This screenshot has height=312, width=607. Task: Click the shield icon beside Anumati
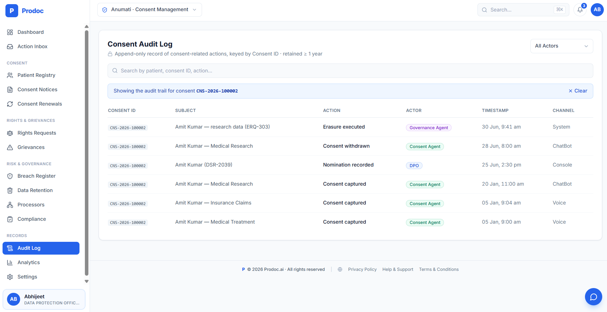[x=105, y=10]
